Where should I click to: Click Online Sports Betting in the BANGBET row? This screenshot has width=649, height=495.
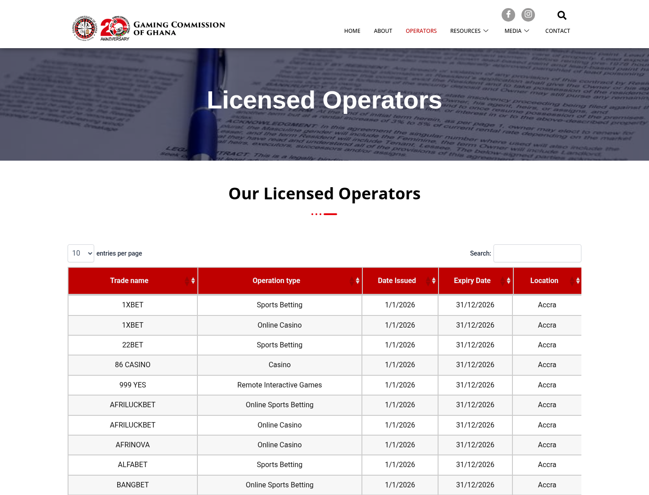(279, 485)
